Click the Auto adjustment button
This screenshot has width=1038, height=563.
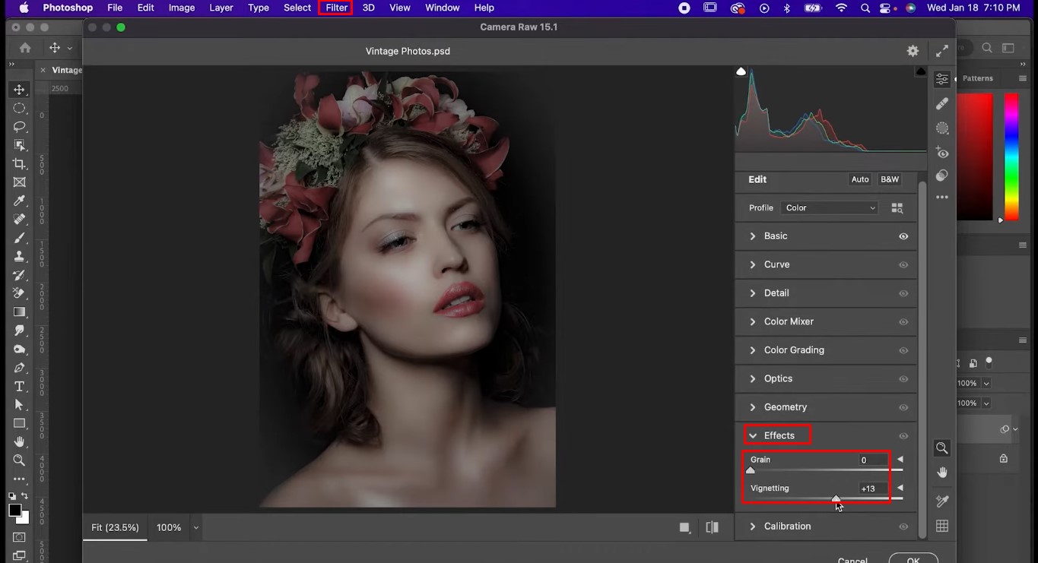point(859,179)
